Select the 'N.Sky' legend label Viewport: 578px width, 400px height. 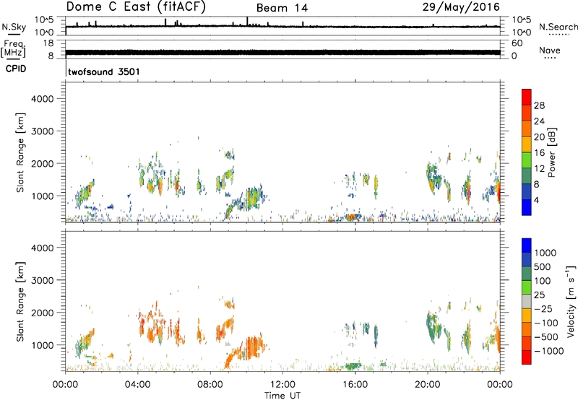(x=14, y=27)
